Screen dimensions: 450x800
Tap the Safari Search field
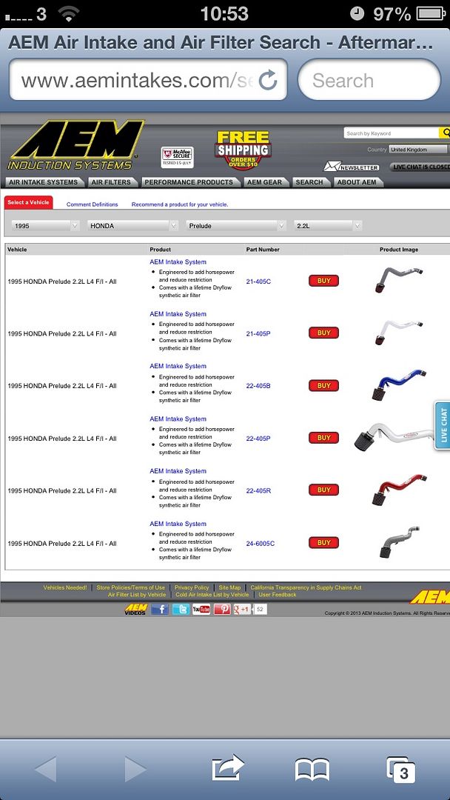click(x=369, y=80)
